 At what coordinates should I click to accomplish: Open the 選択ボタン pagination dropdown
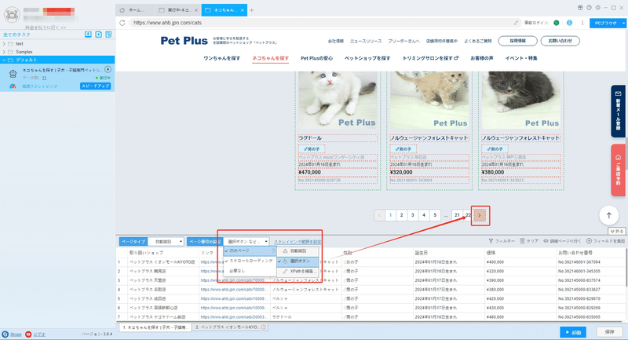click(x=246, y=242)
